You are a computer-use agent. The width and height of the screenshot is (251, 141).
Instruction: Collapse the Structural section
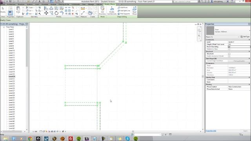[249, 51]
